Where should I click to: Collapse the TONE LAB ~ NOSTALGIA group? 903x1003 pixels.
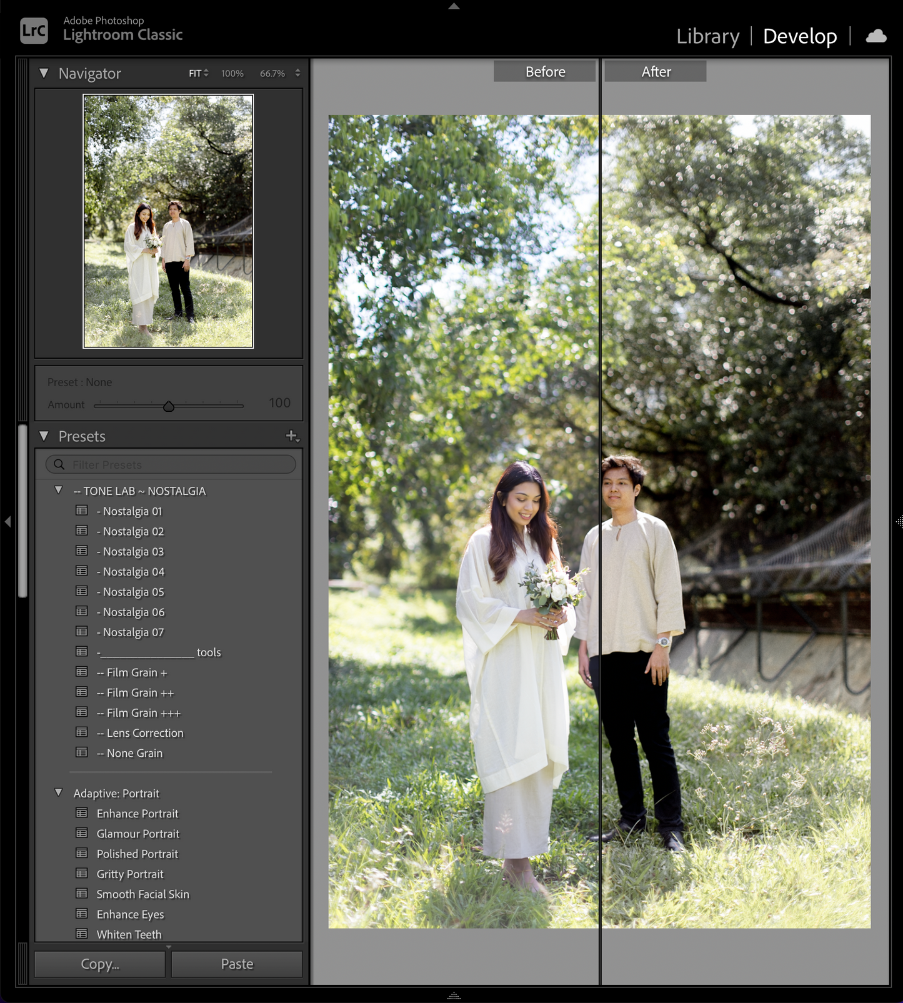[x=59, y=490]
